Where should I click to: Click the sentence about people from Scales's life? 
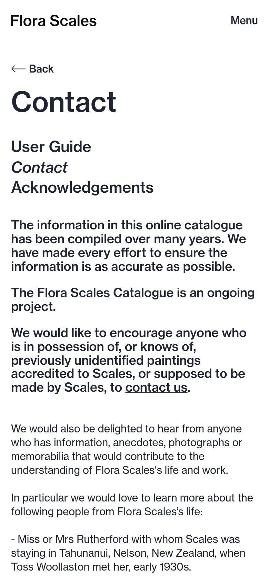[x=132, y=505]
